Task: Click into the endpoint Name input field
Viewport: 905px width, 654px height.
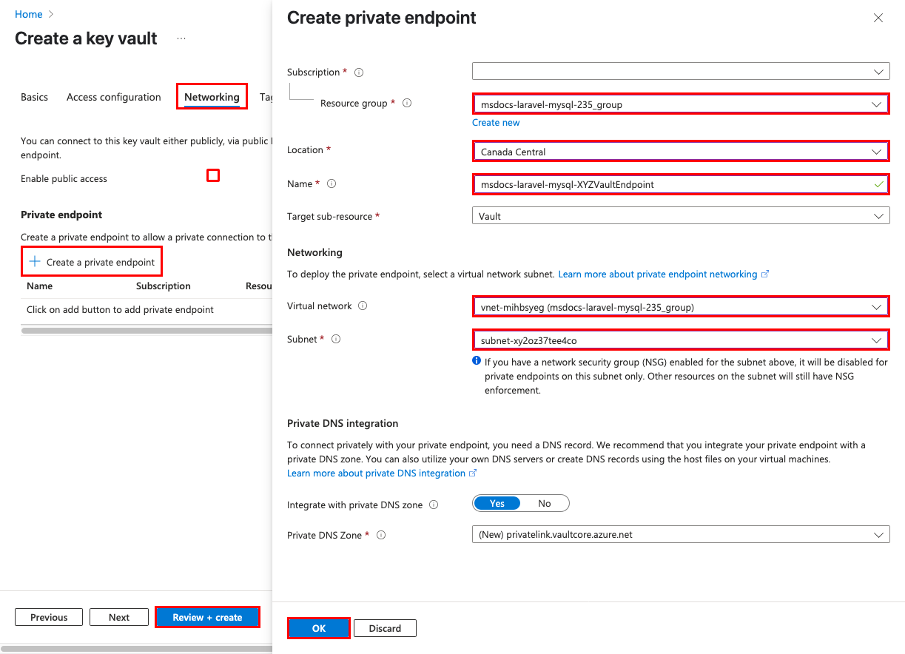Action: pyautogui.click(x=681, y=184)
